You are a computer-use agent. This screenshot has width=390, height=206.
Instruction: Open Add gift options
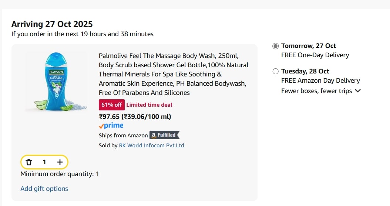pyautogui.click(x=44, y=189)
